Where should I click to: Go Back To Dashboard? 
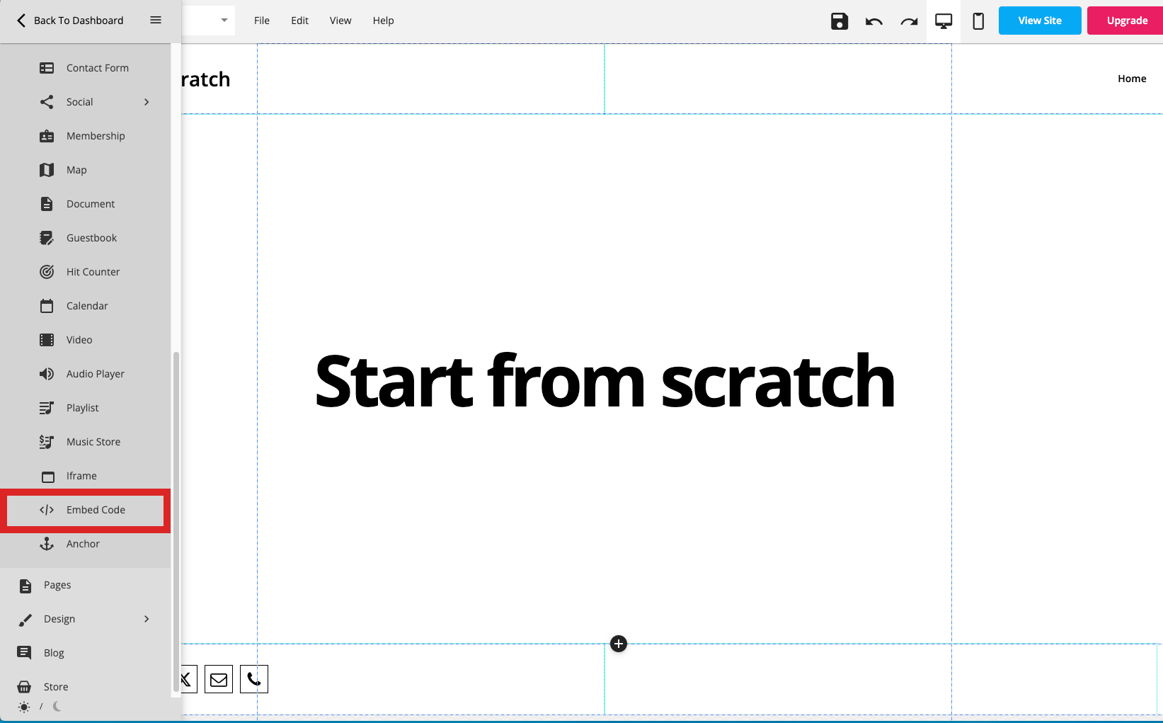[70, 21]
